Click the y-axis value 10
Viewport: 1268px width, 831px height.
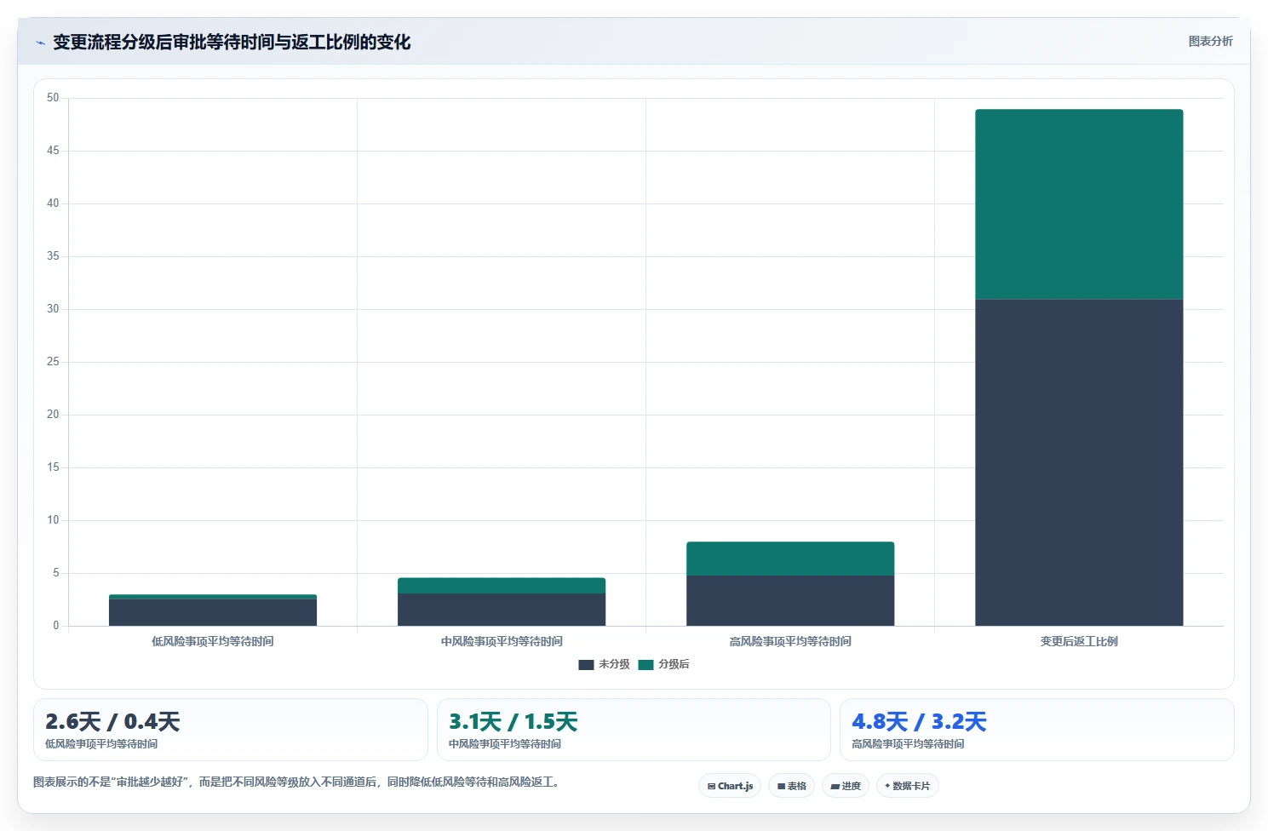tap(53, 520)
